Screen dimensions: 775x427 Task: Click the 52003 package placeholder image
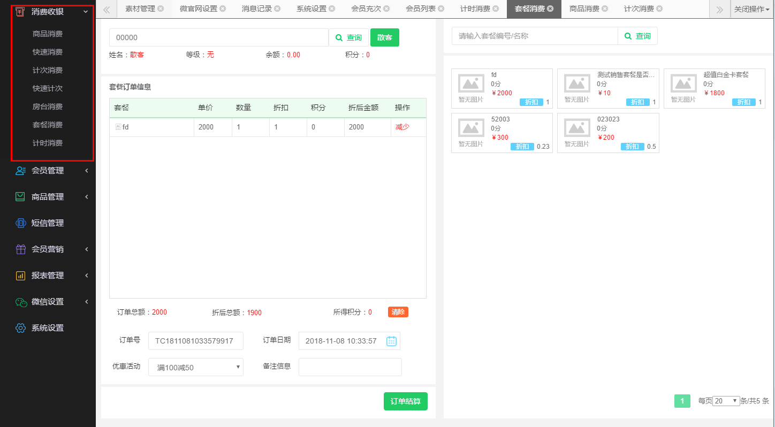point(471,128)
